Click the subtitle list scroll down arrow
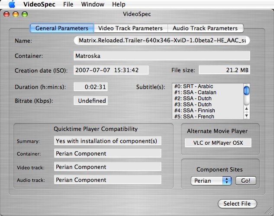 click(x=246, y=115)
